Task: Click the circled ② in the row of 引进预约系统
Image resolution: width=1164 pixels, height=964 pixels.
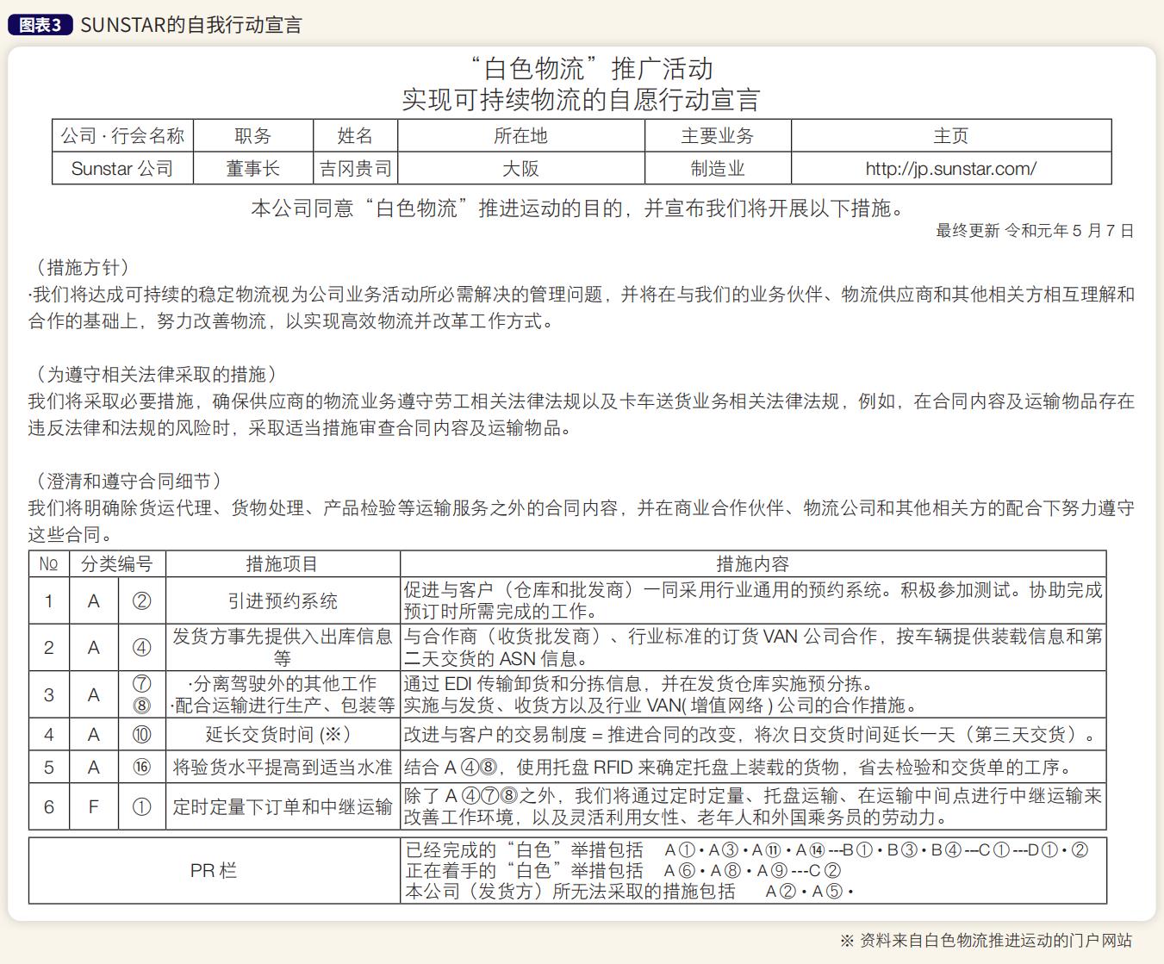Action: (x=141, y=601)
